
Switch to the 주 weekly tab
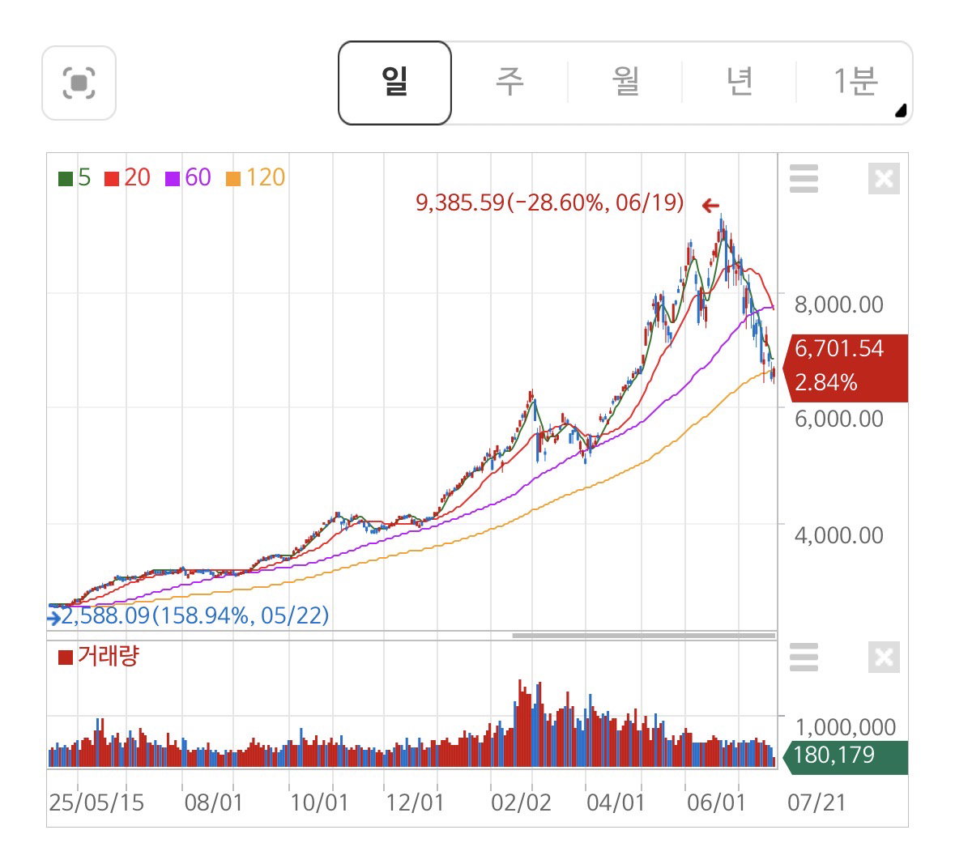pos(509,83)
